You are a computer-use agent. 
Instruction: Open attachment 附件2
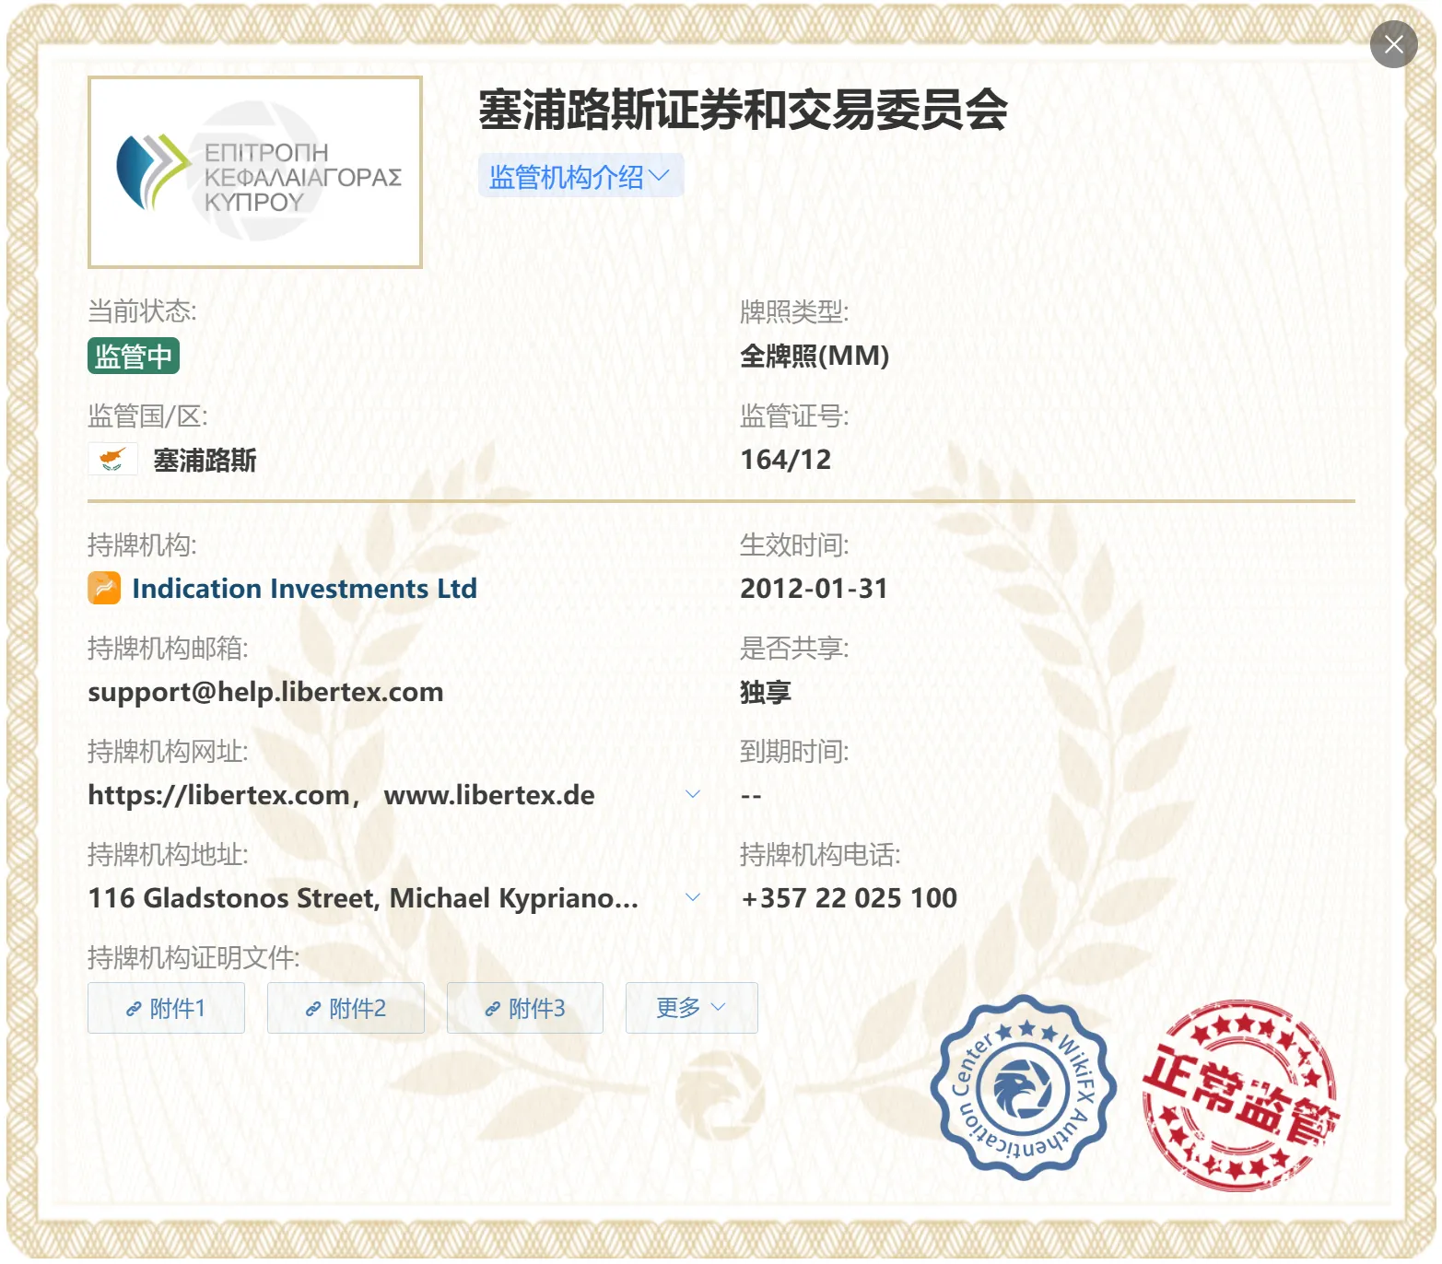click(346, 1008)
